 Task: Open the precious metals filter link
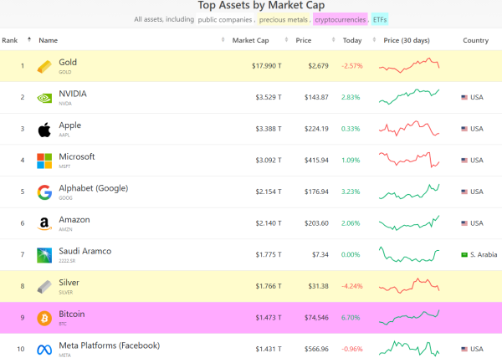(x=284, y=19)
